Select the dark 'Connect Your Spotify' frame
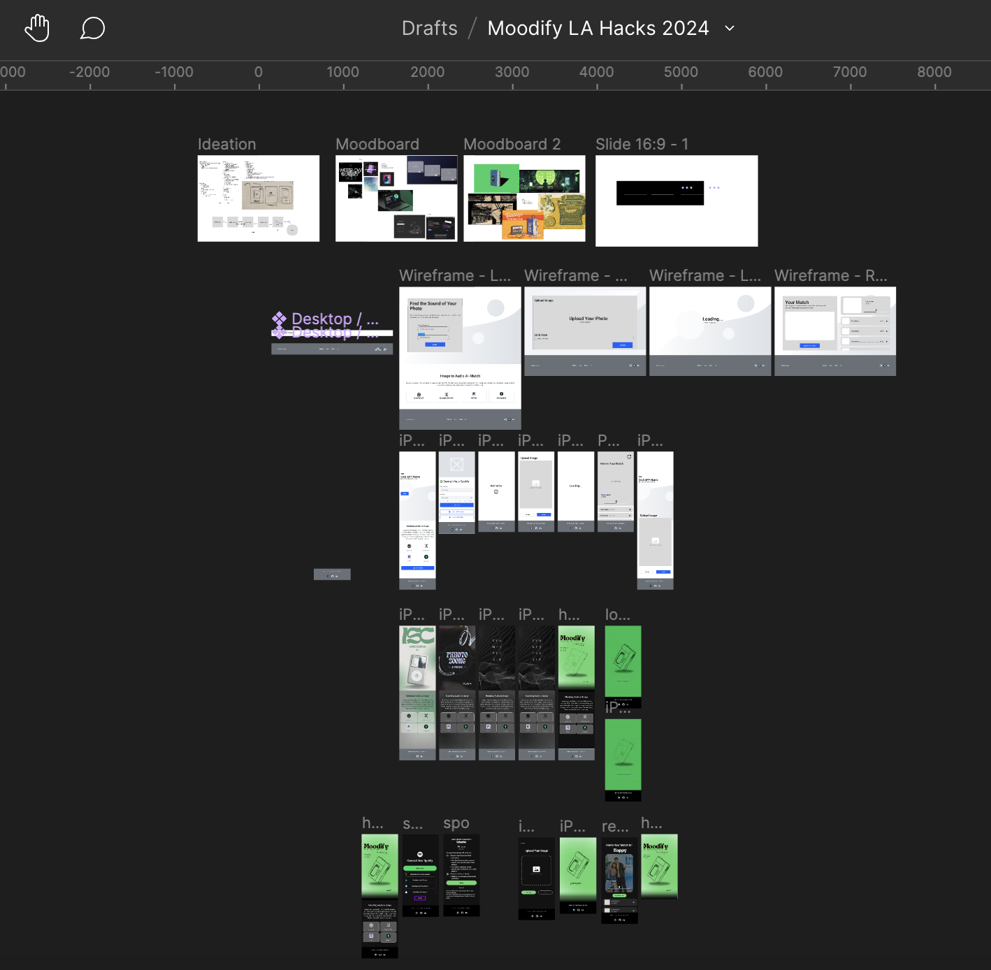The image size is (991, 970). [421, 876]
